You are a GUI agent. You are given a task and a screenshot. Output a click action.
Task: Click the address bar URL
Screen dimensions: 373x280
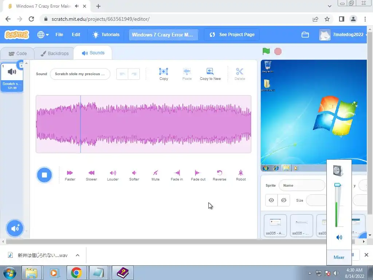pyautogui.click(x=101, y=19)
